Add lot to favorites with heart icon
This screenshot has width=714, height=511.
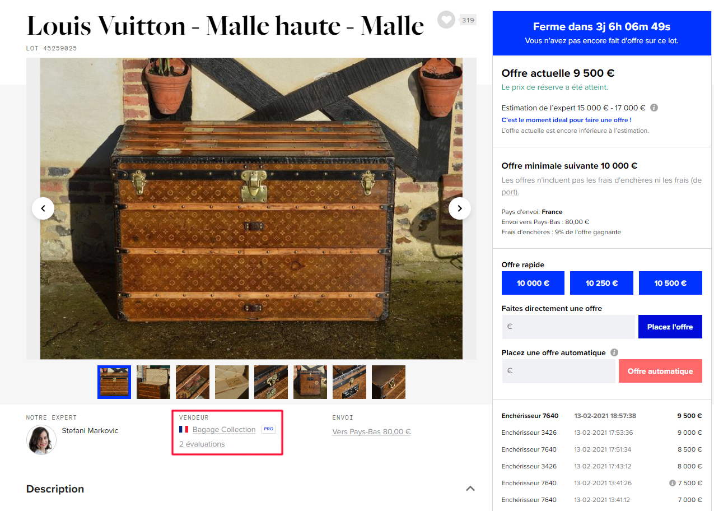coord(446,20)
